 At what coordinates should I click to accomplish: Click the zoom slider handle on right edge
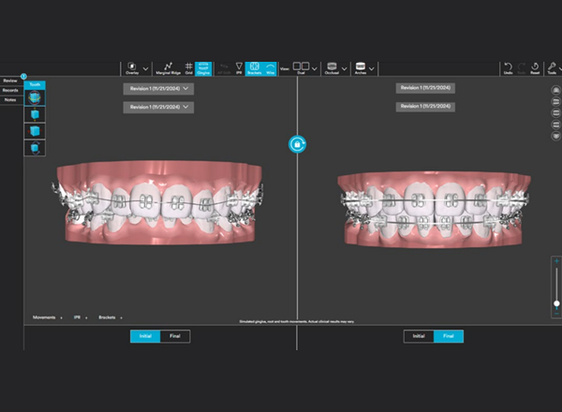[x=557, y=303]
